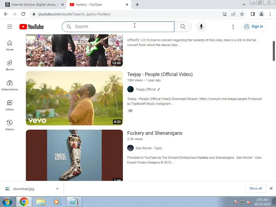
Task: Play the Finders Keepers thumbnail
Action: click(74, 155)
